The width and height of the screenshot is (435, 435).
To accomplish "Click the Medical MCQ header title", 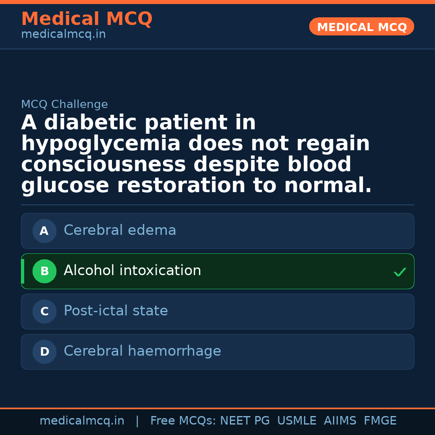I will point(87,19).
